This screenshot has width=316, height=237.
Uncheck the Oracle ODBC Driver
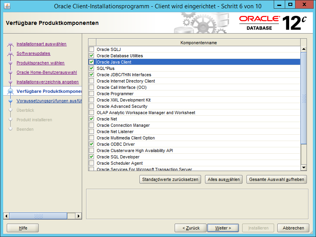click(x=92, y=144)
